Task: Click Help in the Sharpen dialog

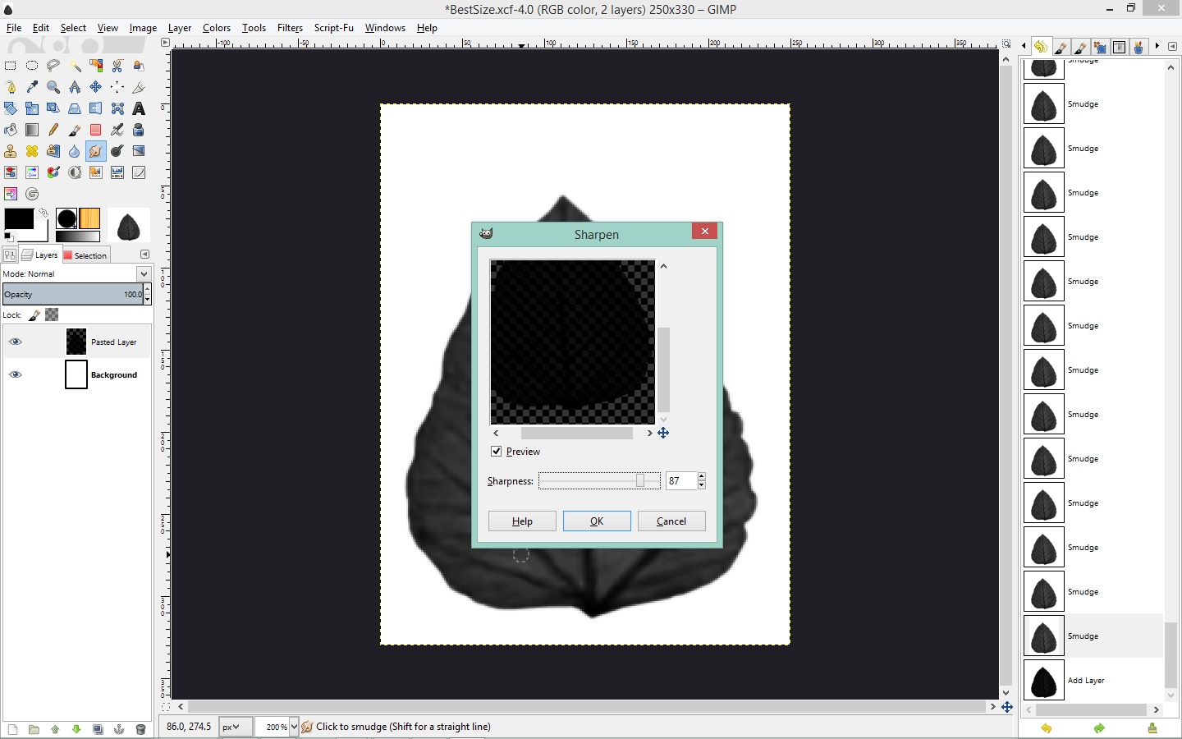Action: point(522,521)
